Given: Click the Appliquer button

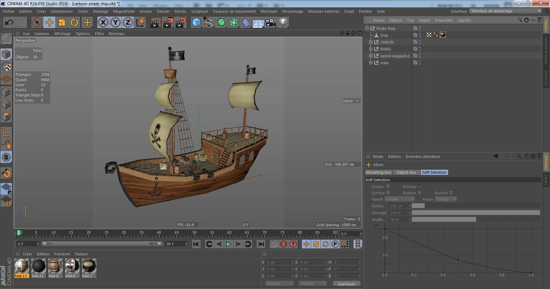Looking at the screenshot, I should (x=346, y=284).
